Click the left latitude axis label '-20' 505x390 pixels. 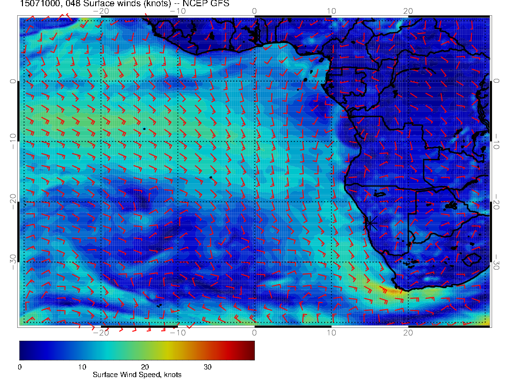point(13,202)
